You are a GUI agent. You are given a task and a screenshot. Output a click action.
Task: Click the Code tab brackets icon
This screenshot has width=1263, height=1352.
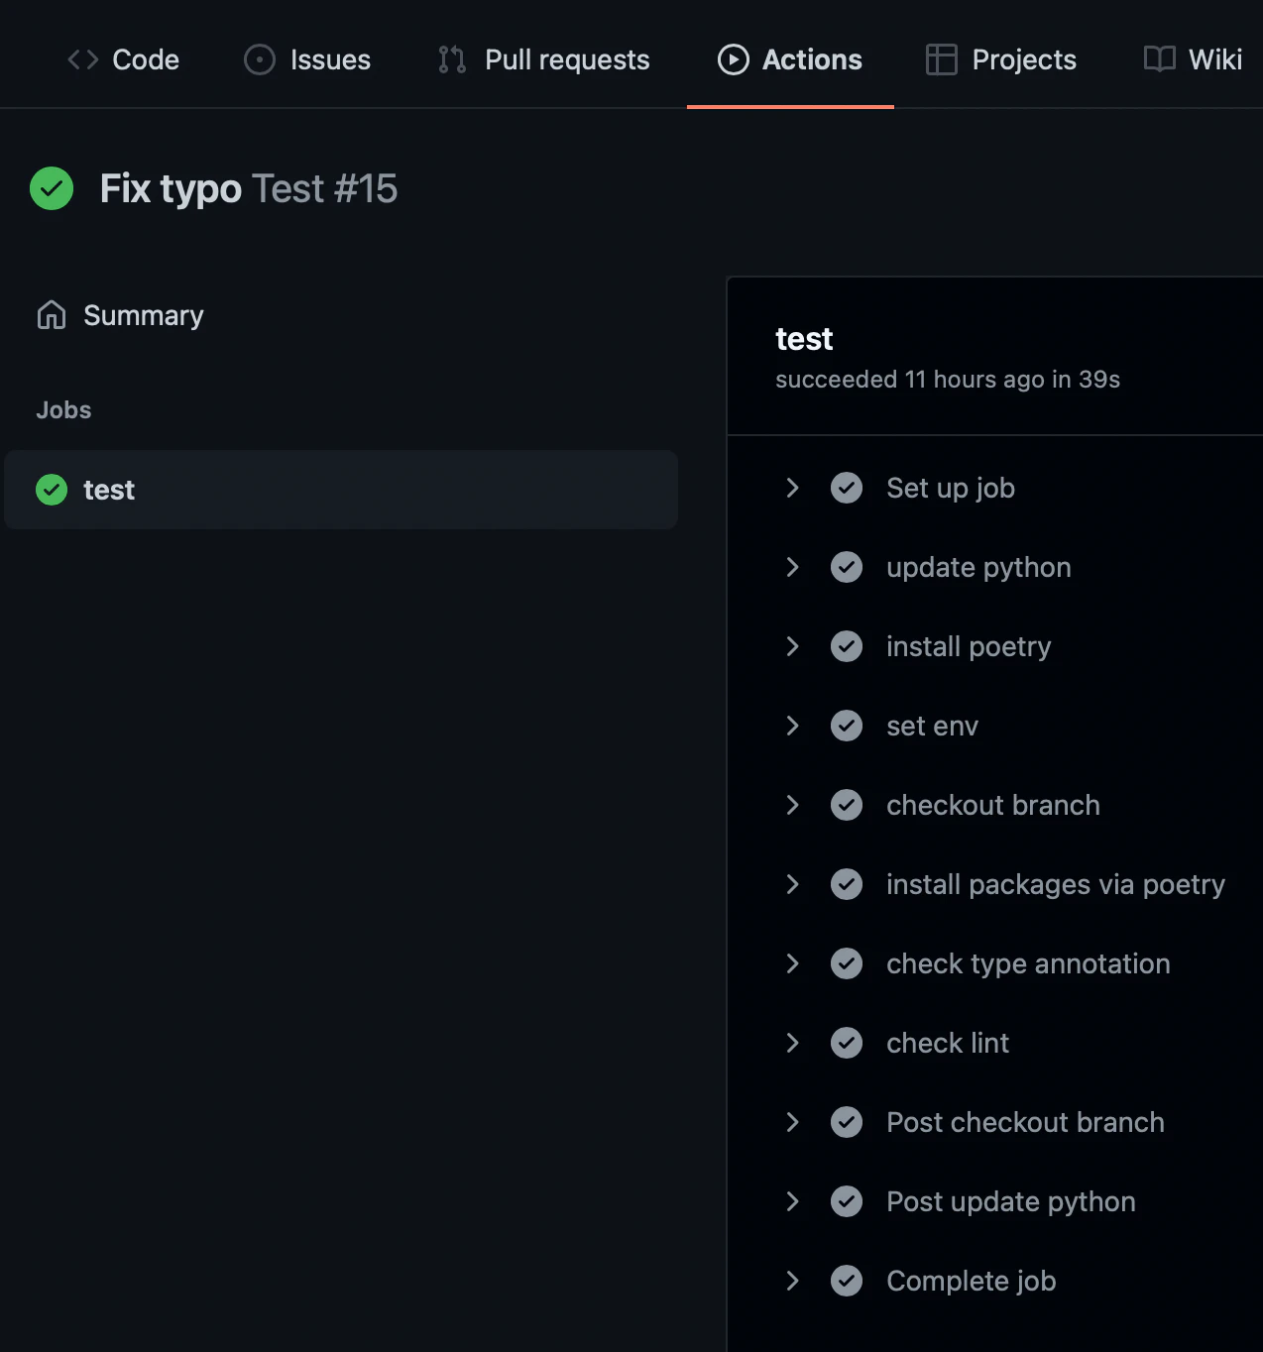(x=83, y=59)
